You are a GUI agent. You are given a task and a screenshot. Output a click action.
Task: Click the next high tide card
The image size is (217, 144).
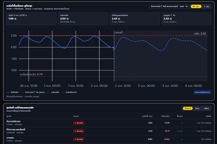(x=135, y=19)
